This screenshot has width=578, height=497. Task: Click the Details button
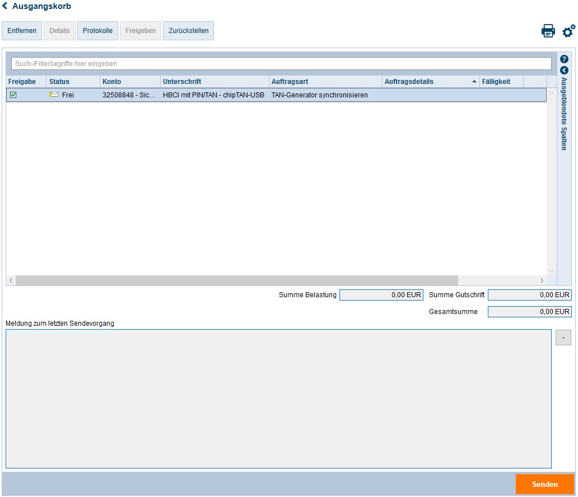coord(59,31)
